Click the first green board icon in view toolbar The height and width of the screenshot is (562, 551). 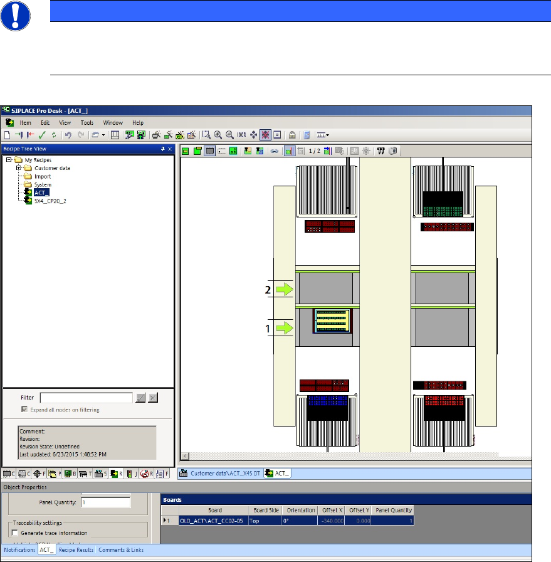point(185,151)
